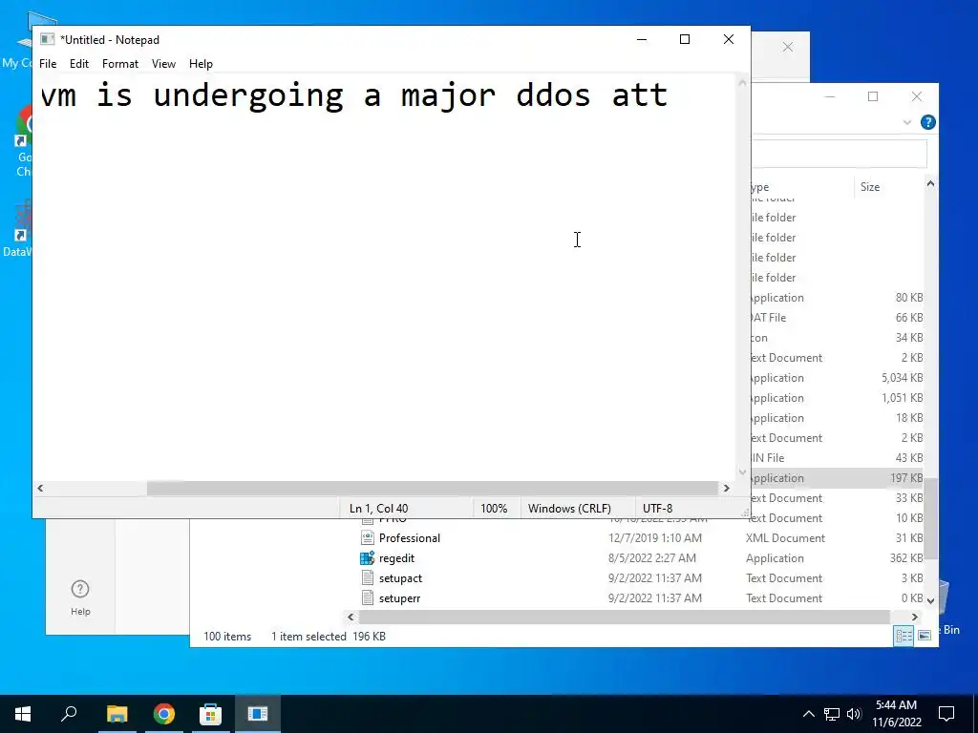978x733 pixels.
Task: Click the 100% zoom status entry
Action: 494,508
